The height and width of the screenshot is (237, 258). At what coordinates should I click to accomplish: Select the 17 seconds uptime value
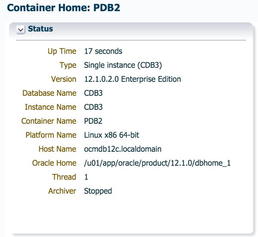click(x=103, y=51)
